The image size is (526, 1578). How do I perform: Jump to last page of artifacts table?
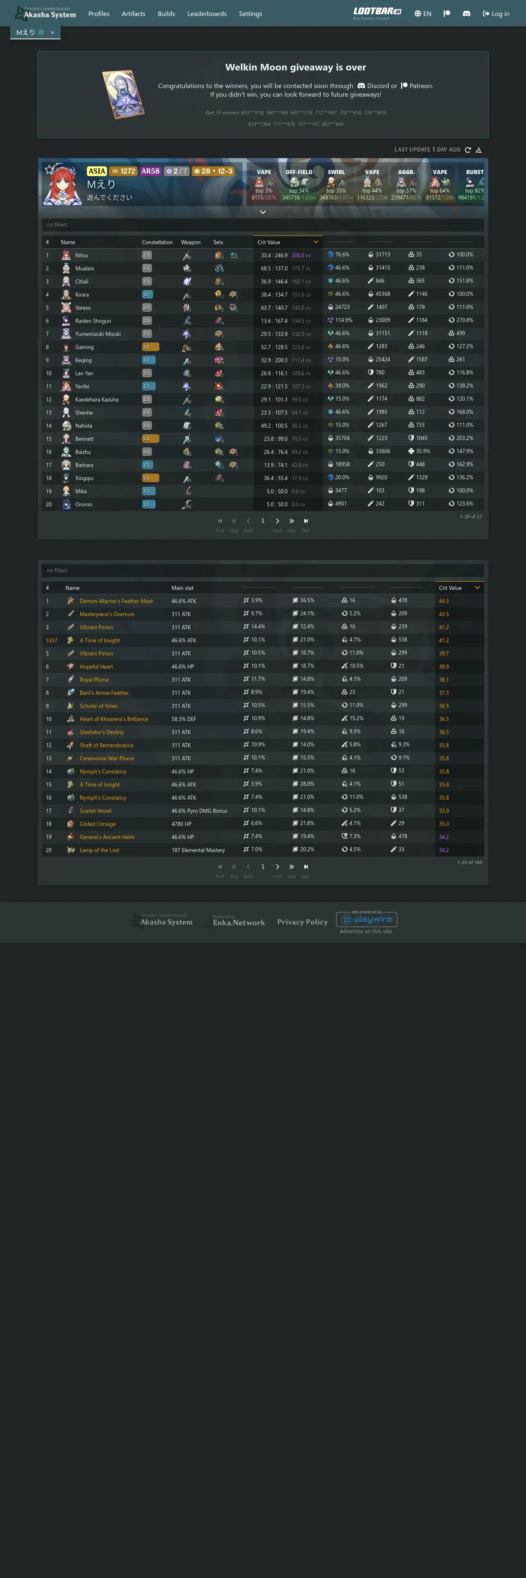[306, 867]
